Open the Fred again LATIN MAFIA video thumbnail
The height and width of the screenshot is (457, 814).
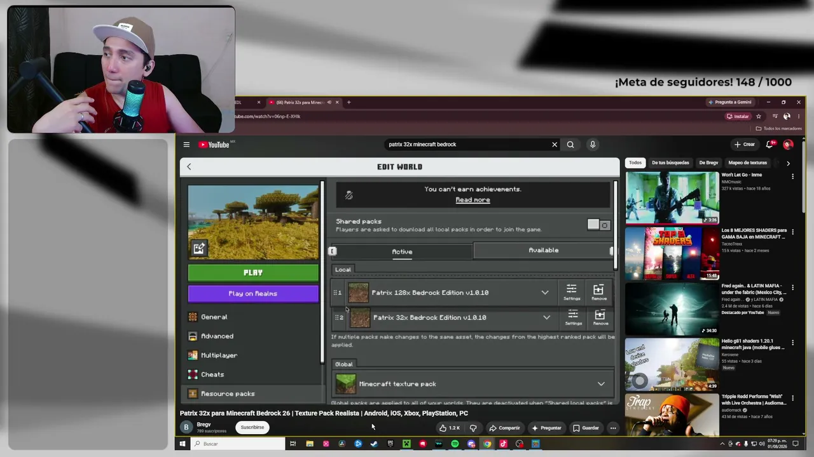point(672,308)
